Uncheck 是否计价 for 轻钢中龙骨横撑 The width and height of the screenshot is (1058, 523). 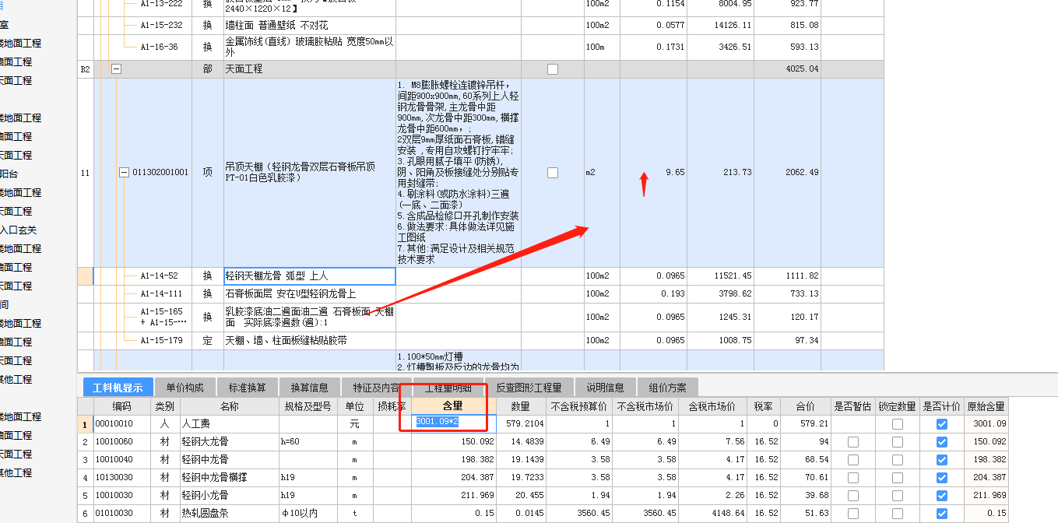[x=942, y=478]
